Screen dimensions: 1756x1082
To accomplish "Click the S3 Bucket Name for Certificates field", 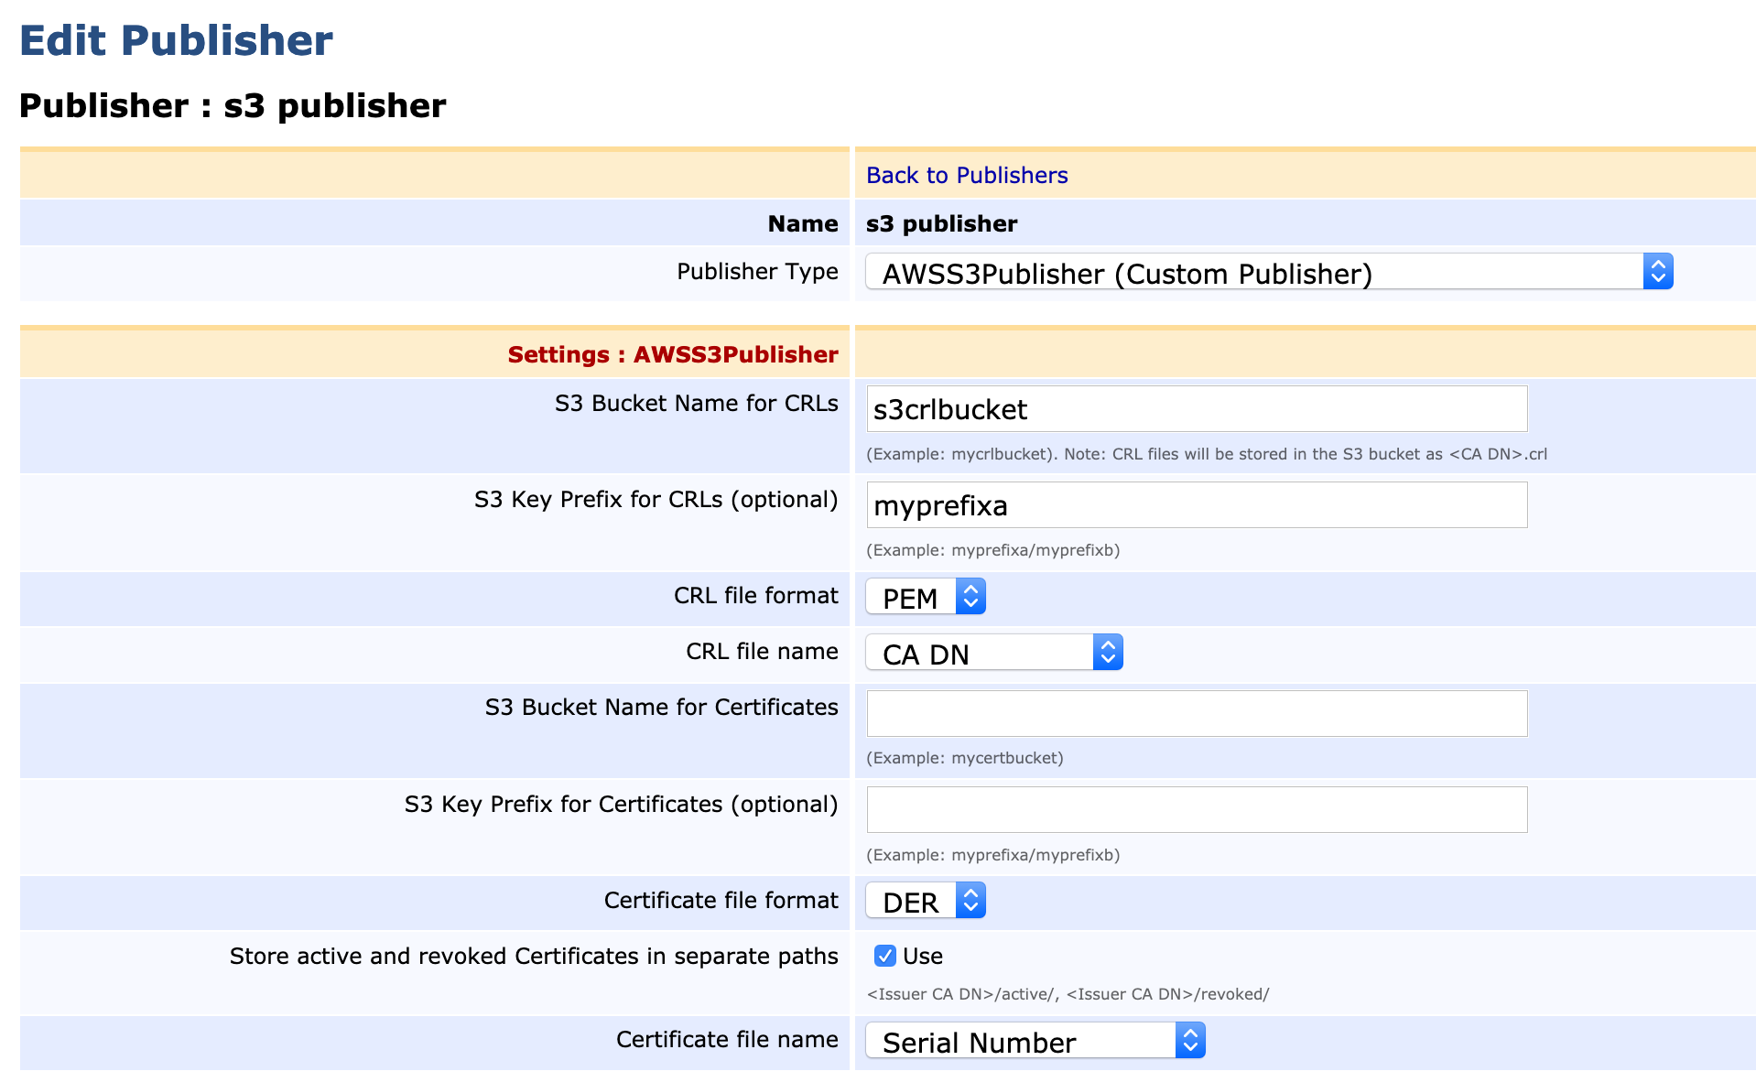I will click(1196, 713).
